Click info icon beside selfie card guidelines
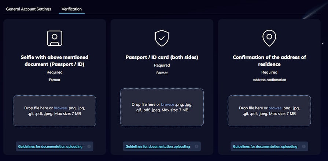The height and width of the screenshot is (161, 328). coord(89,146)
